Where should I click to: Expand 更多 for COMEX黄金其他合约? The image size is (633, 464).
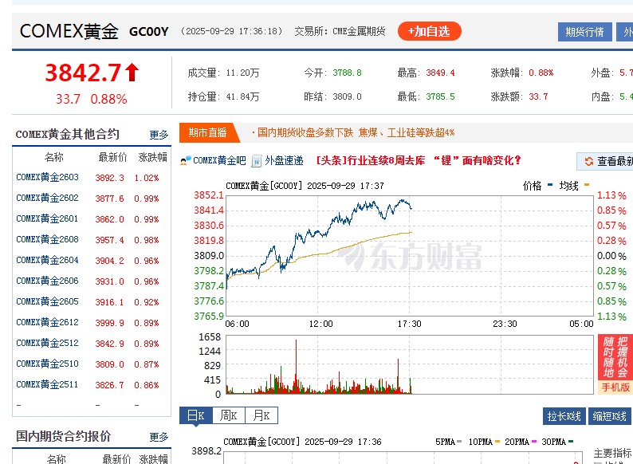tap(159, 135)
